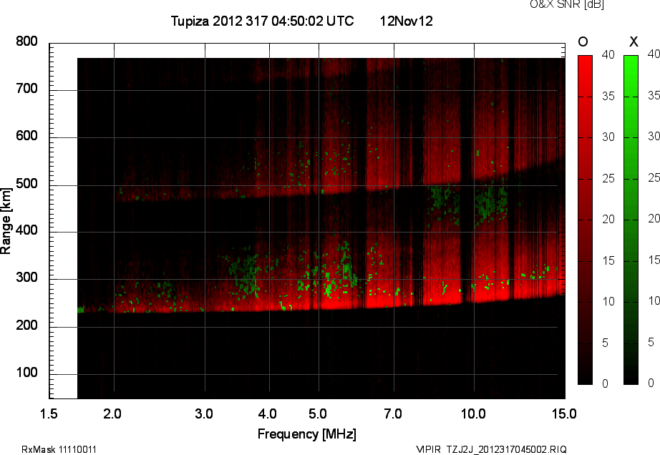Click the 5.0 tick on the frequency axis
This screenshot has width=660, height=455.
click(x=317, y=414)
